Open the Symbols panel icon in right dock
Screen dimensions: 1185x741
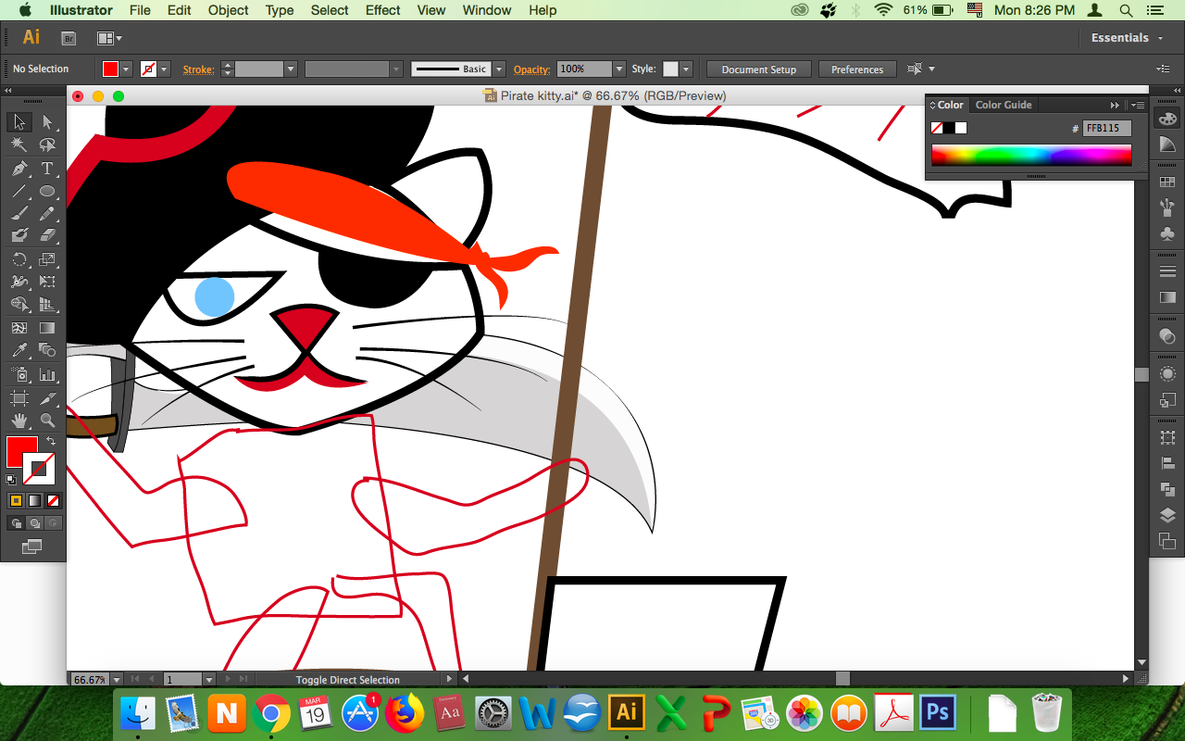click(1167, 233)
